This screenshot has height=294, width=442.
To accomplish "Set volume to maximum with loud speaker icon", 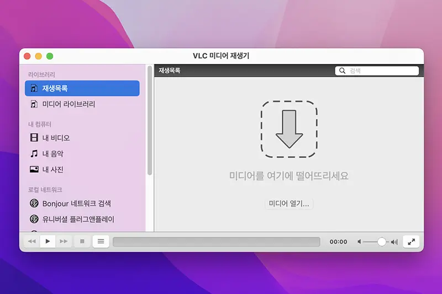I will (x=394, y=242).
